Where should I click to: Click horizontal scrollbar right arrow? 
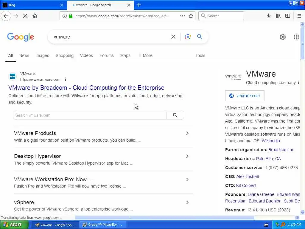[297, 217]
